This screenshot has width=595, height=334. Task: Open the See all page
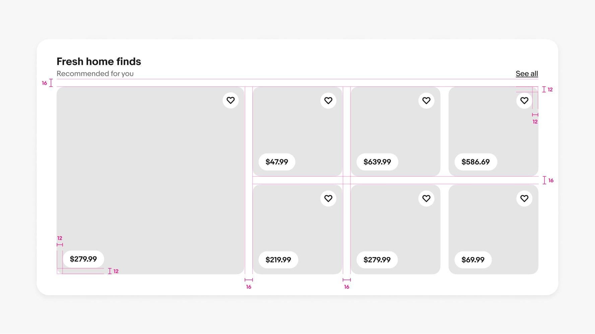pyautogui.click(x=527, y=73)
